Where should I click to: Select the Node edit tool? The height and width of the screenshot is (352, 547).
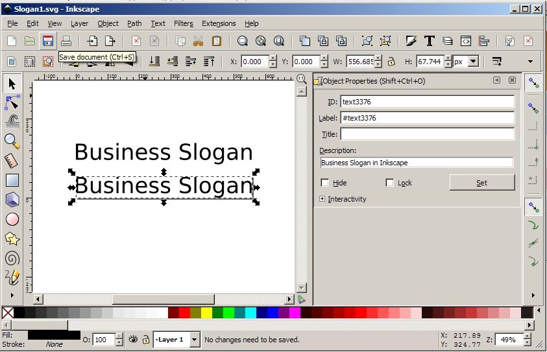click(12, 103)
